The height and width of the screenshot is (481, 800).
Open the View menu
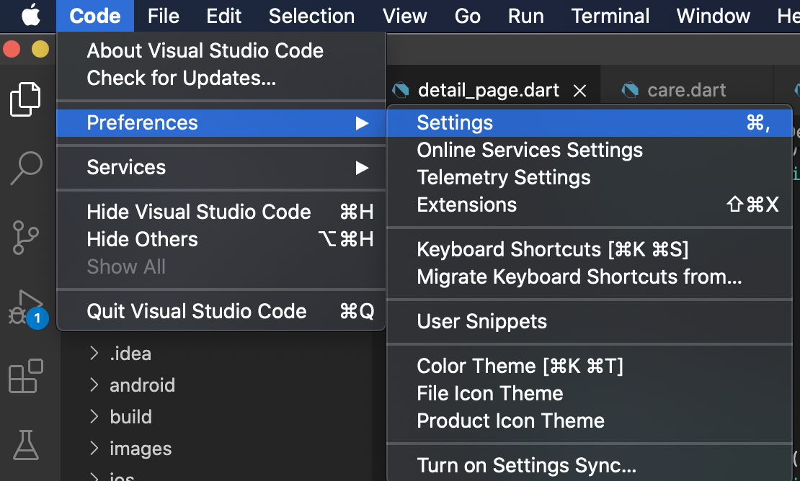pos(404,16)
